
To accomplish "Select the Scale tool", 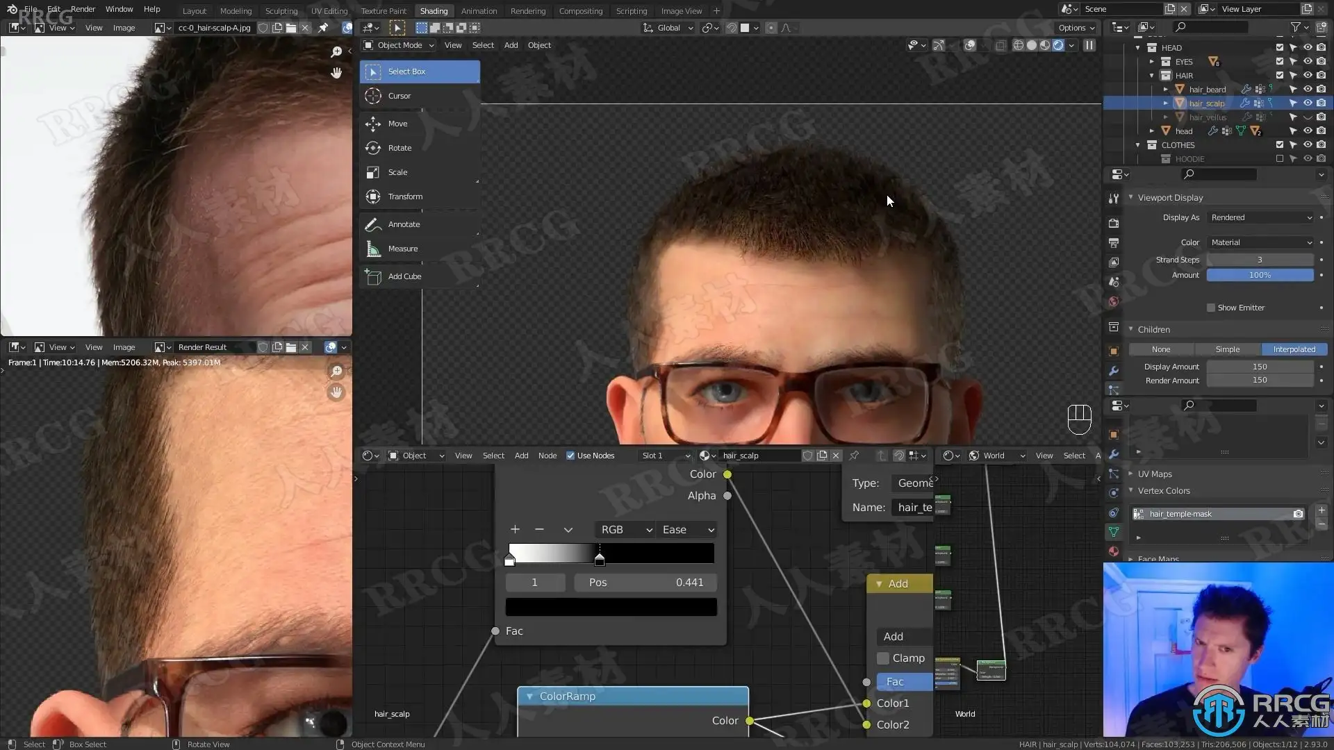I will pyautogui.click(x=420, y=172).
